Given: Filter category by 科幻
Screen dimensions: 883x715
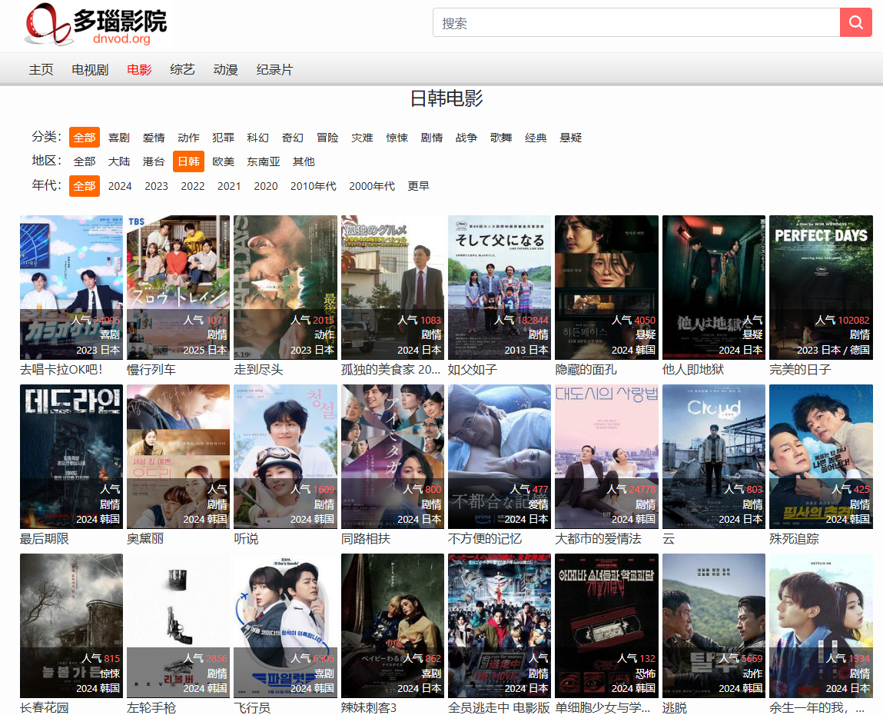Looking at the screenshot, I should 258,138.
